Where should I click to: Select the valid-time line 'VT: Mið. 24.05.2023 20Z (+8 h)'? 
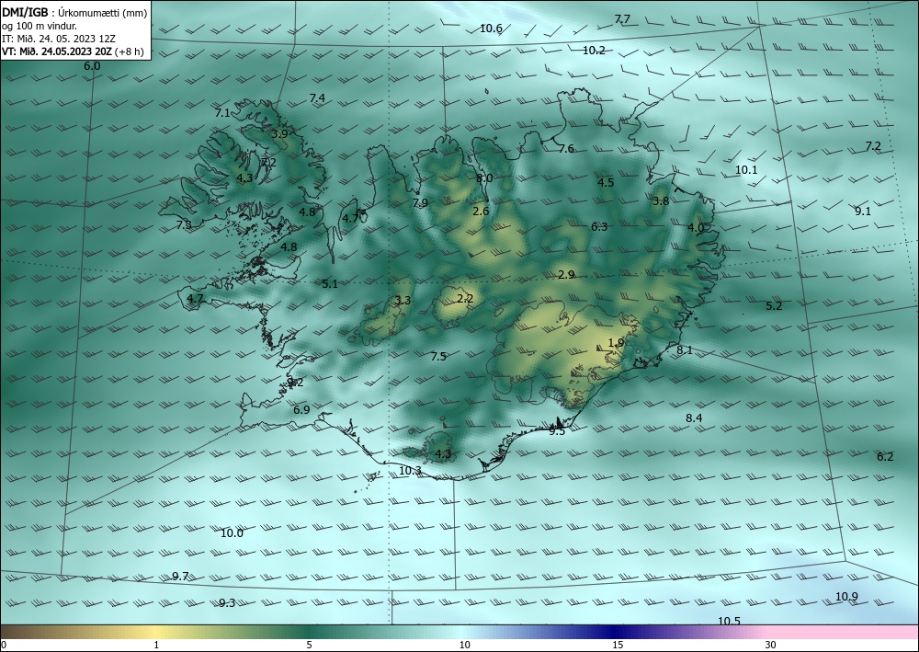pos(74,51)
